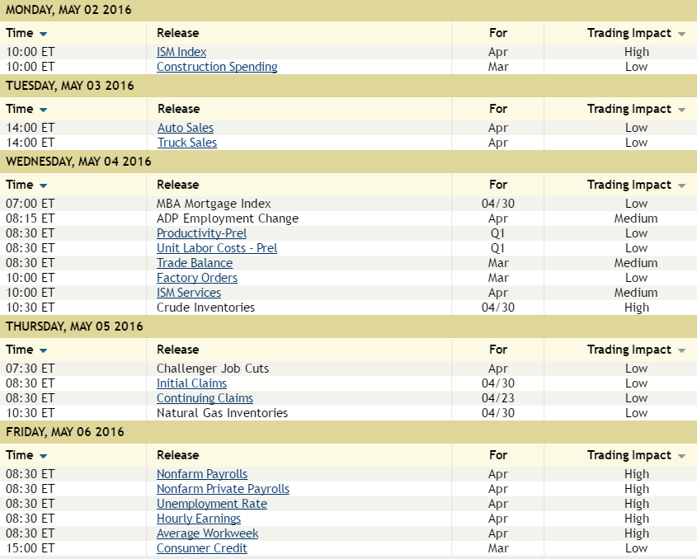Open Unit Labor Costs - Prel link

coord(217,248)
